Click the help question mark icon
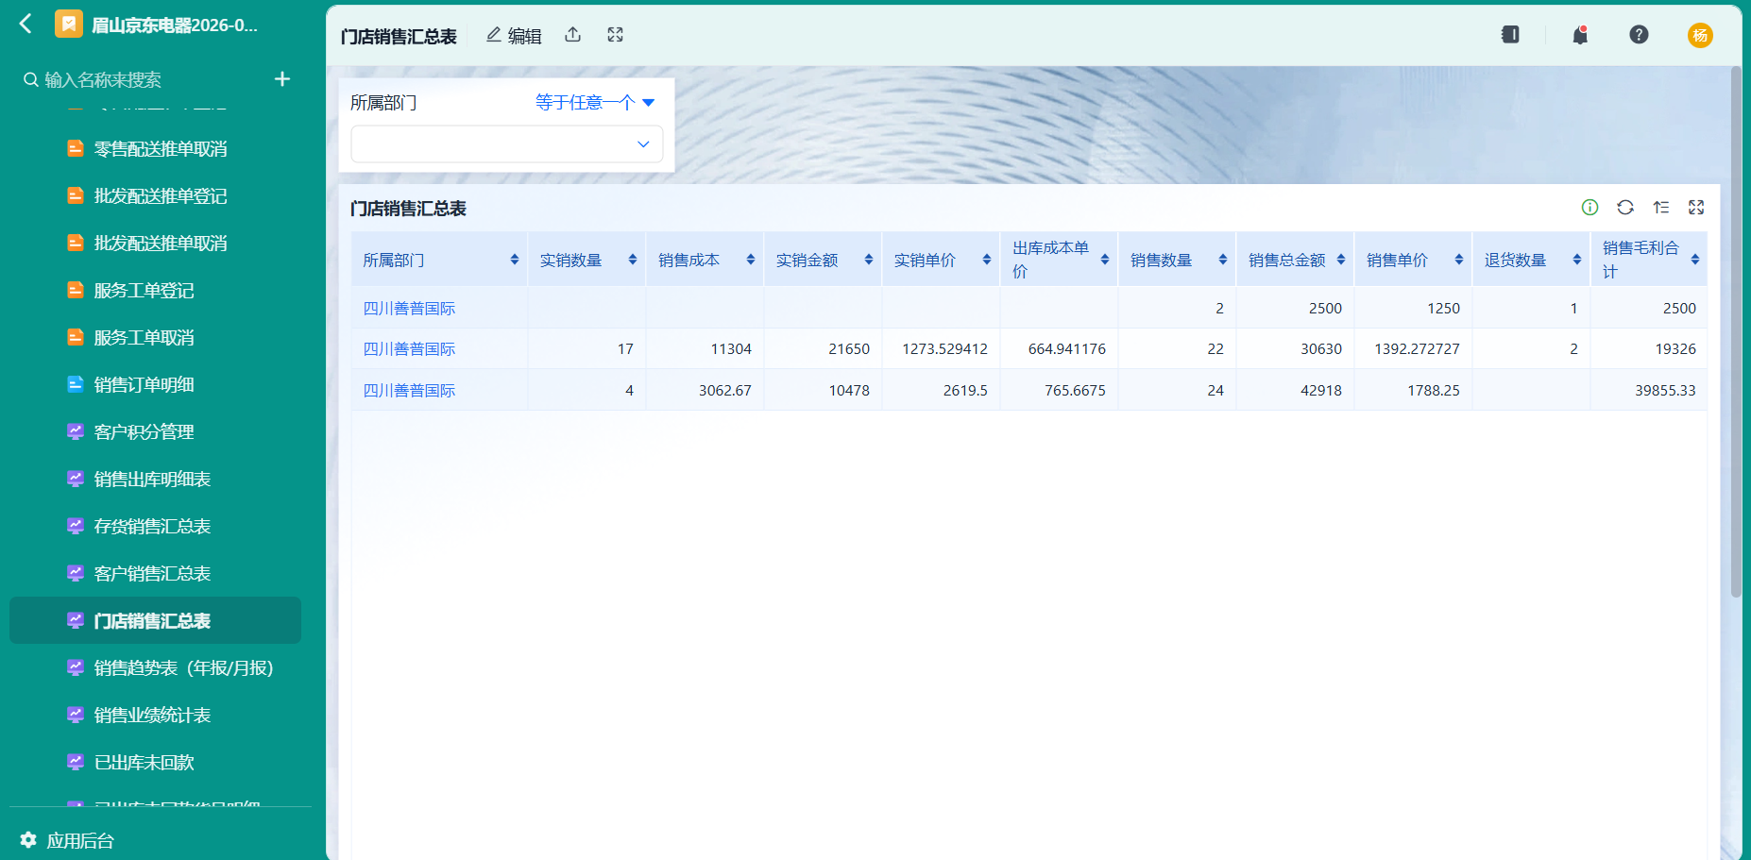The height and width of the screenshot is (860, 1751). (x=1639, y=35)
